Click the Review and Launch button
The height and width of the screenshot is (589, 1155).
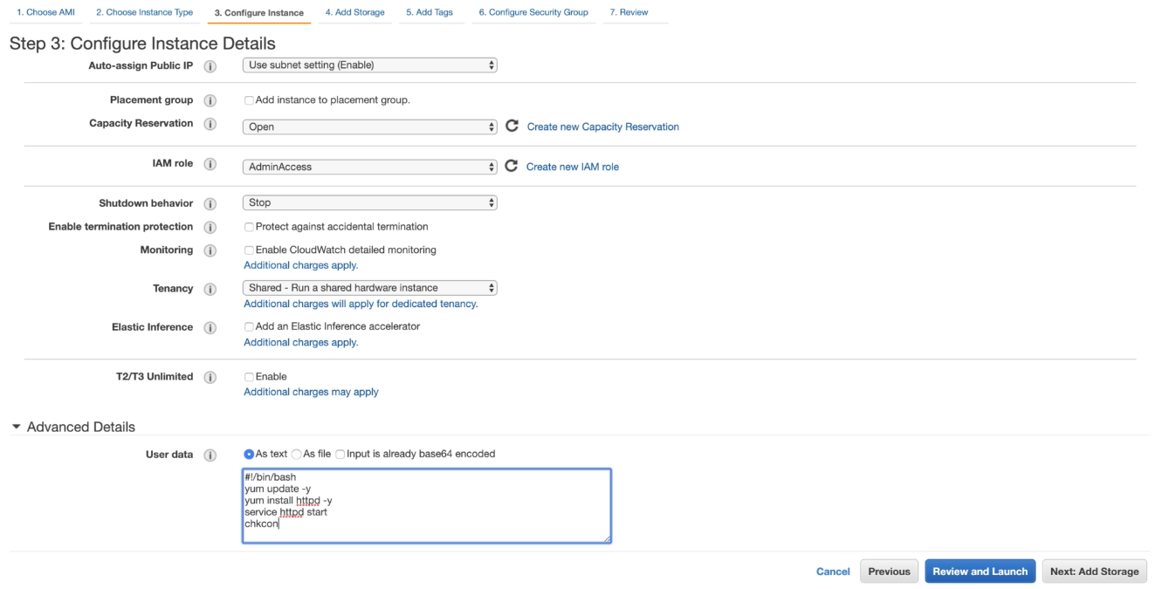pos(980,572)
